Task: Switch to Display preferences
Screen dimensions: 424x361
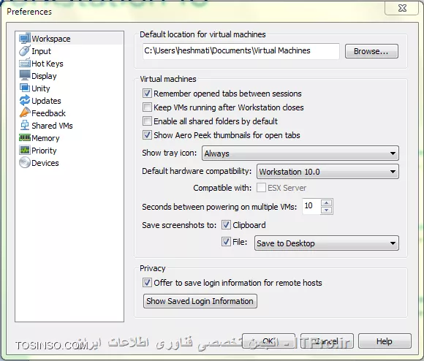Action: pos(44,76)
